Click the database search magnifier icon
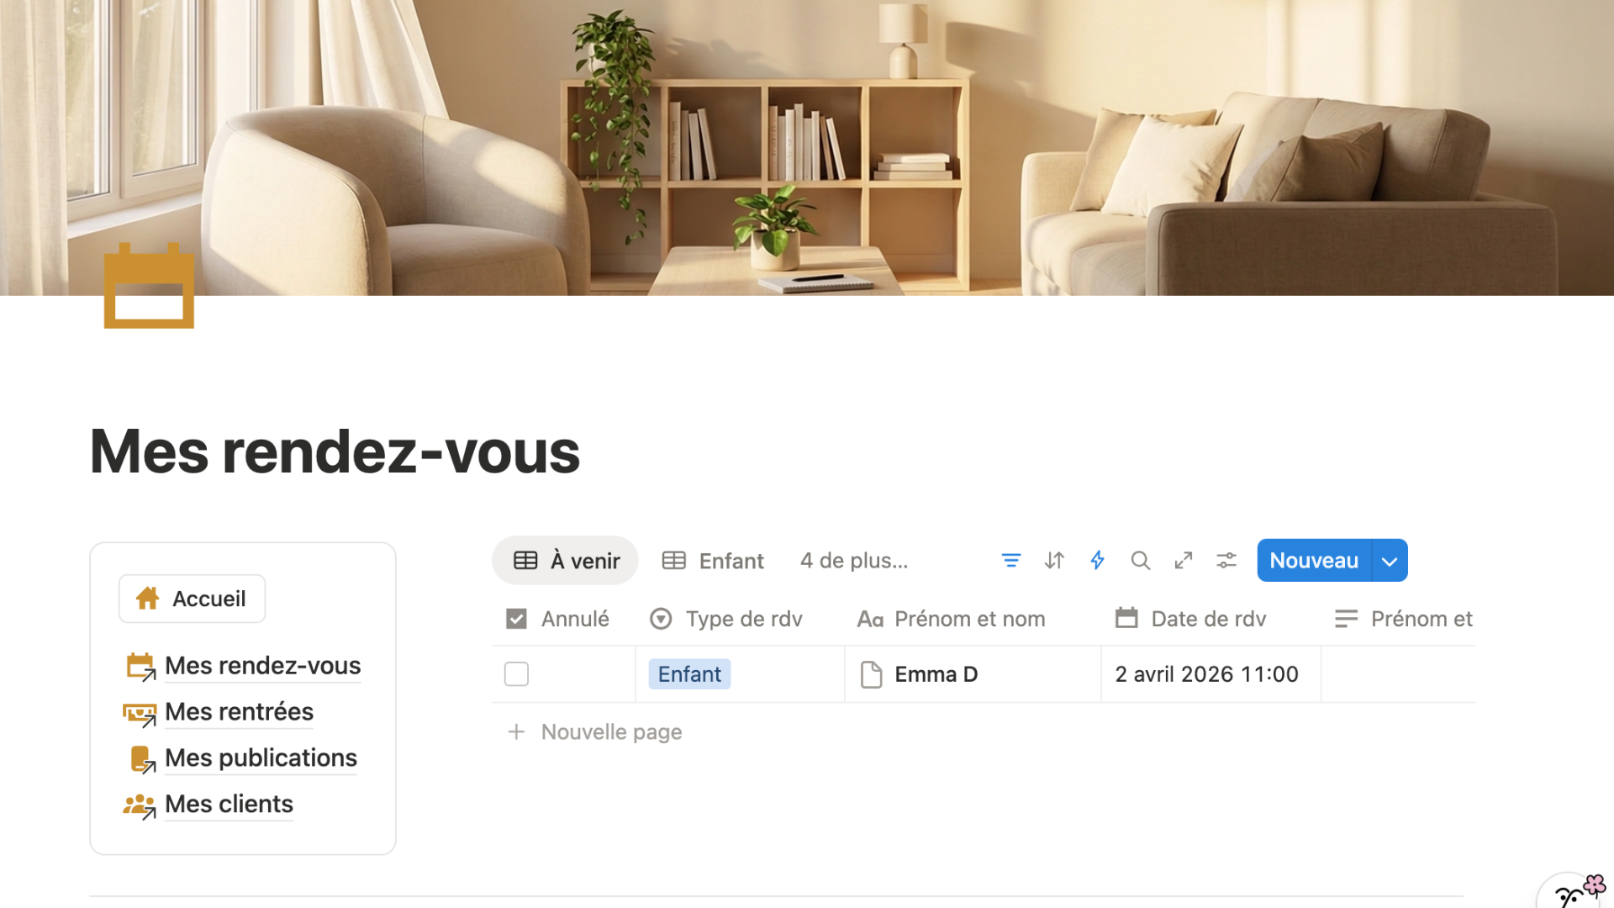Image resolution: width=1614 pixels, height=908 pixels. tap(1140, 560)
